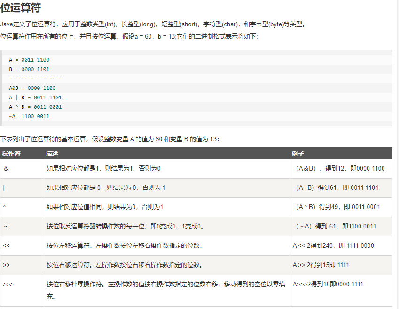Click description 按位取反运算符翻转操作数的每一位
Screen dimensions: 399x309
[x=125, y=226]
